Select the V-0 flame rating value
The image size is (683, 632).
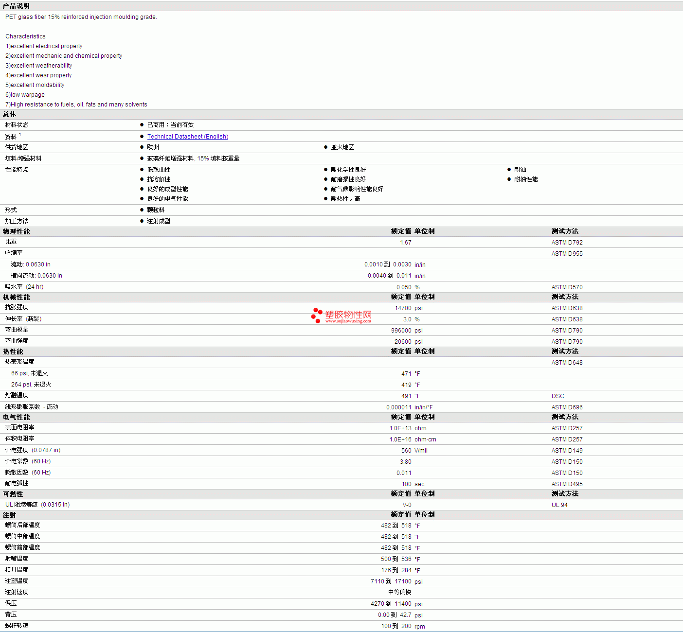[407, 505]
